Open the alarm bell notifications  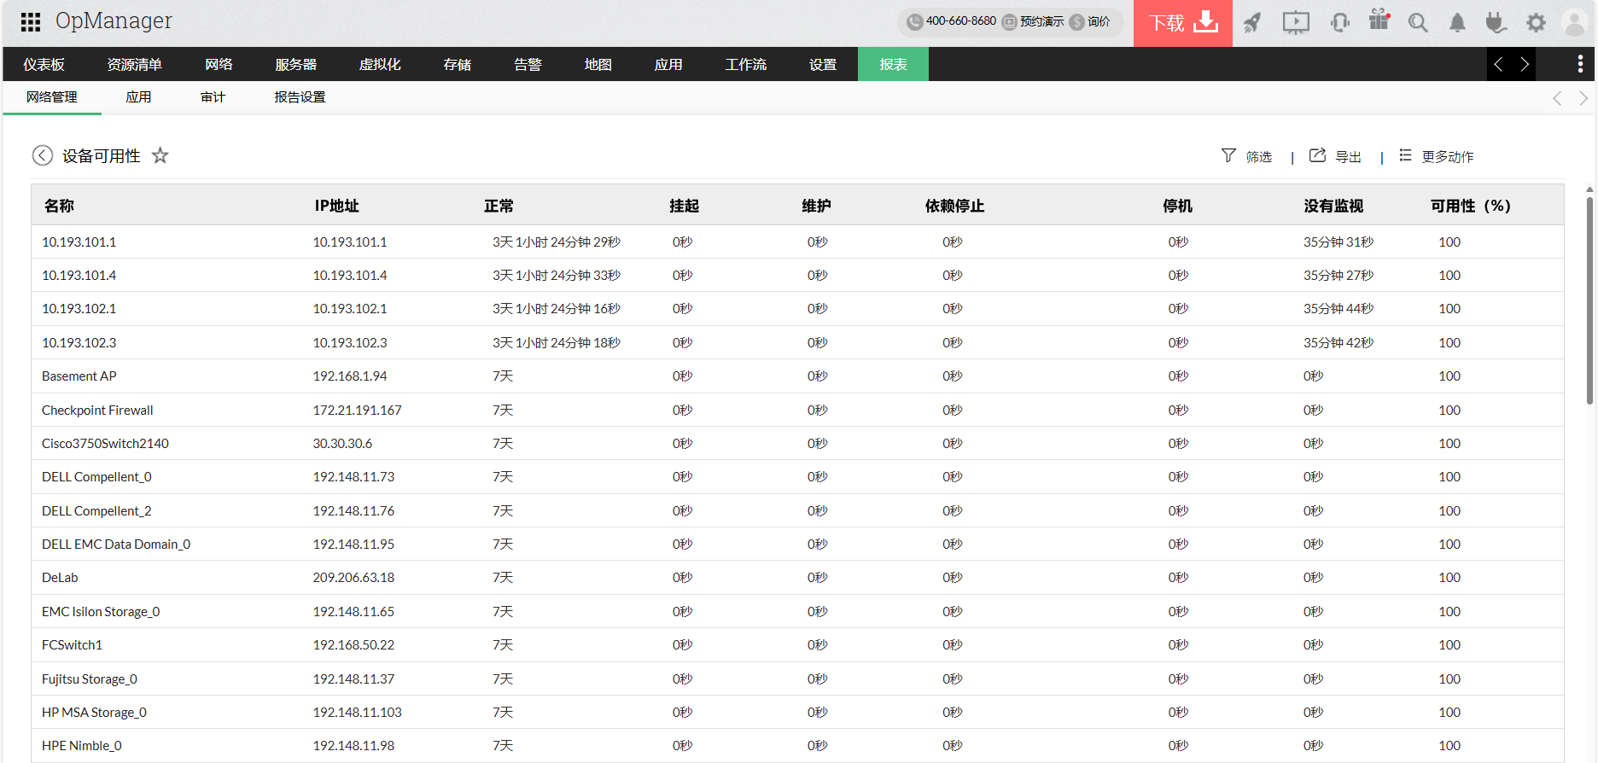[1457, 23]
